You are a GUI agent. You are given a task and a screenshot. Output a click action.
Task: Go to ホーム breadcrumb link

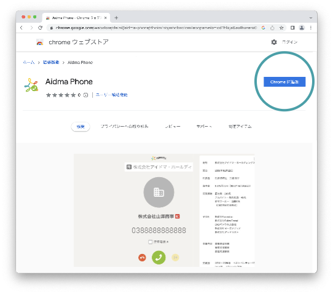click(29, 62)
